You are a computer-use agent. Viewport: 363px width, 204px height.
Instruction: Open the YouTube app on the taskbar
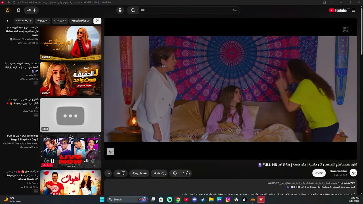186,199
